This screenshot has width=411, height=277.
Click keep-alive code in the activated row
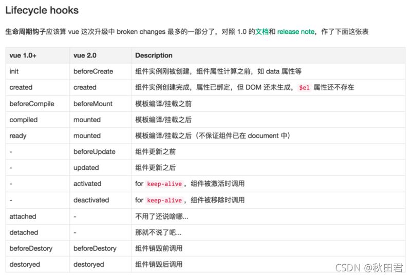tap(164, 184)
